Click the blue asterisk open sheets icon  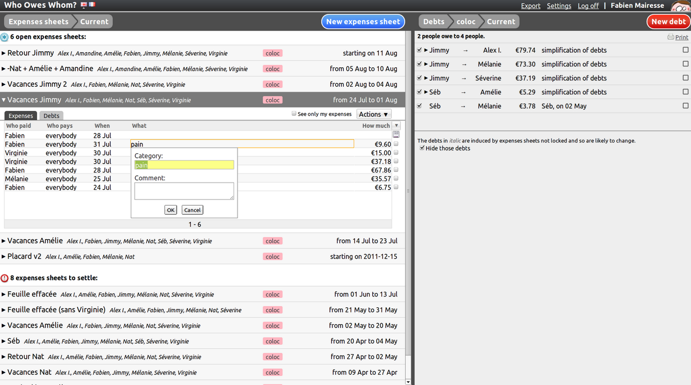coord(4,37)
